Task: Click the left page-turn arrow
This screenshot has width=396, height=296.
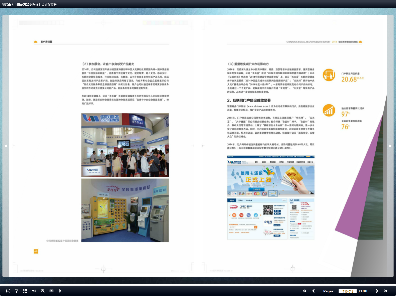Action: coord(5,146)
